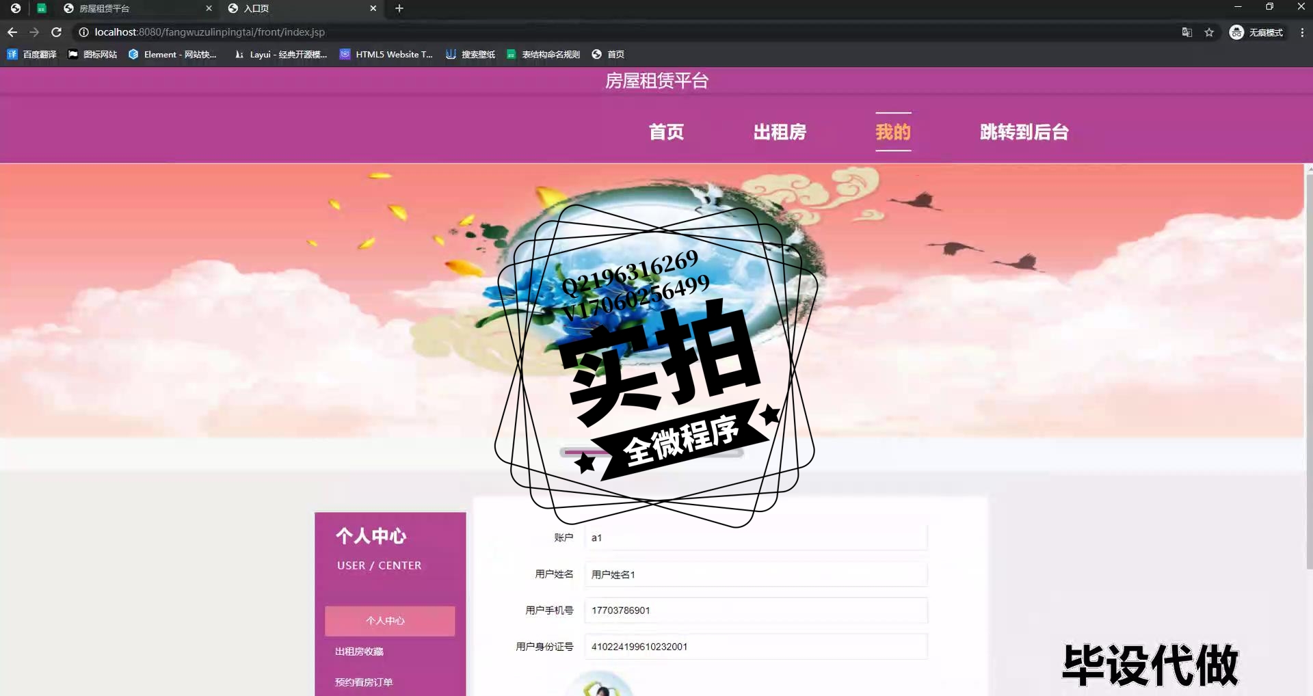The image size is (1313, 696).
Task: Open the Layui bookmark
Action: (280, 54)
